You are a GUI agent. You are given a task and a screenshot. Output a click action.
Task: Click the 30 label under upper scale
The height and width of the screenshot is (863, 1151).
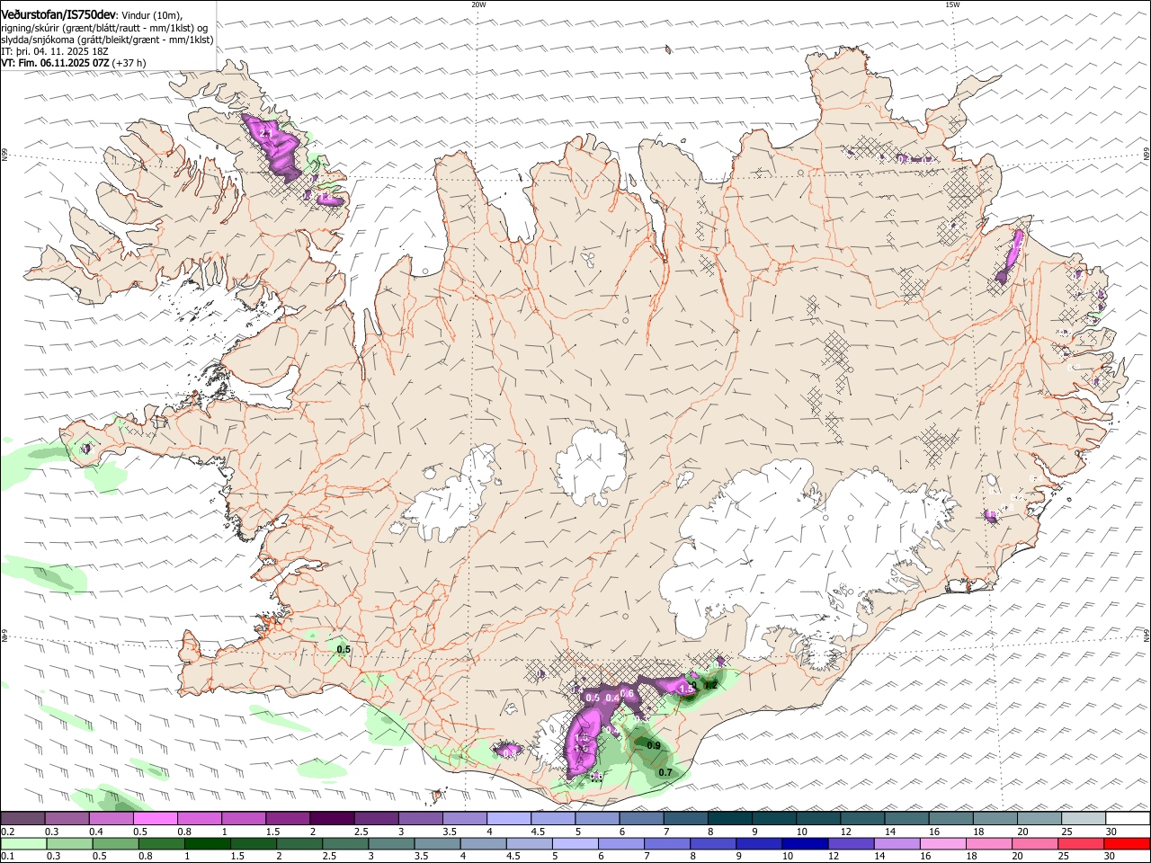point(1111,832)
